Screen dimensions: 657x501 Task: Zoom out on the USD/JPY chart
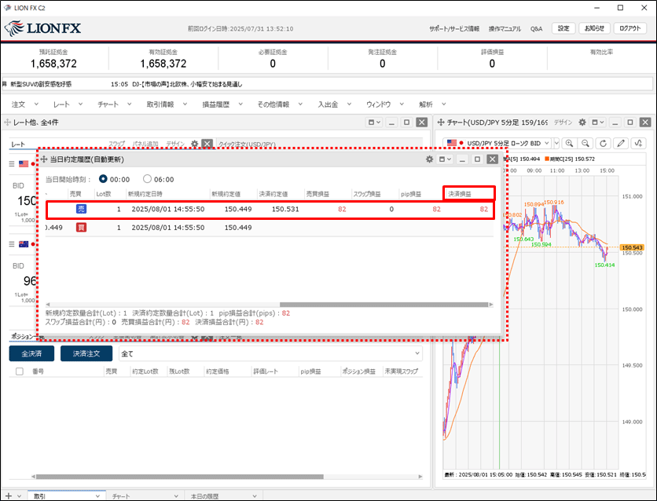click(x=585, y=143)
